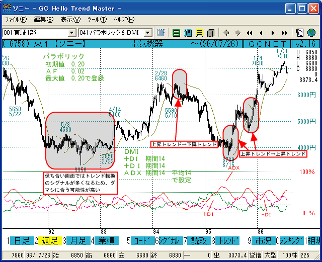Select the 日足 function button
The width and height of the screenshot is (322, 262).
click(x=22, y=241)
